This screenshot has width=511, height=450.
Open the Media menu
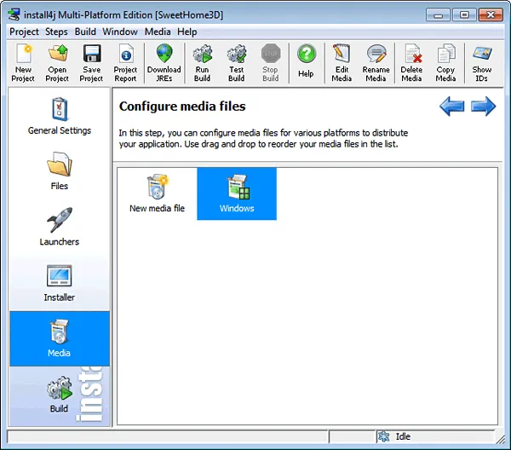[x=158, y=32]
